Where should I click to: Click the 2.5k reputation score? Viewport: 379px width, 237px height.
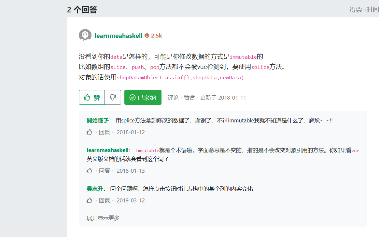156,36
